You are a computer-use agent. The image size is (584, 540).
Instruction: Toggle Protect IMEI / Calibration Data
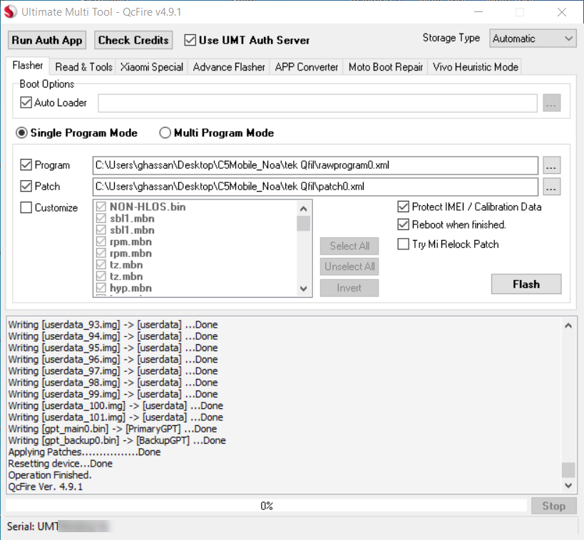pyautogui.click(x=404, y=207)
